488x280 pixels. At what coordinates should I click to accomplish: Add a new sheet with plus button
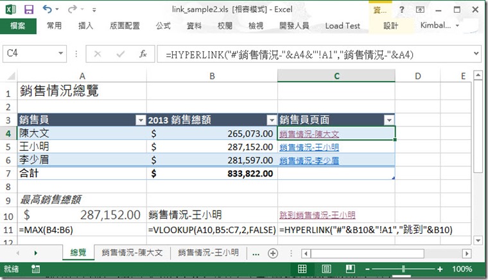273,253
